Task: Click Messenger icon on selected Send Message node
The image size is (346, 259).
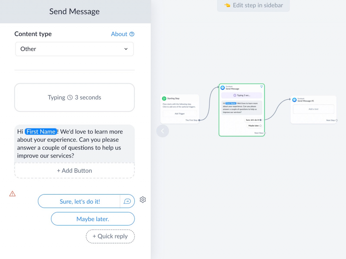Action: (223, 88)
